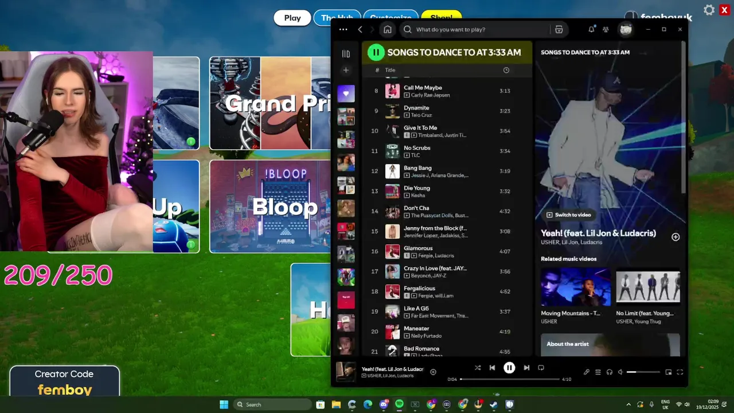Toggle shuffle playback

coord(478,368)
